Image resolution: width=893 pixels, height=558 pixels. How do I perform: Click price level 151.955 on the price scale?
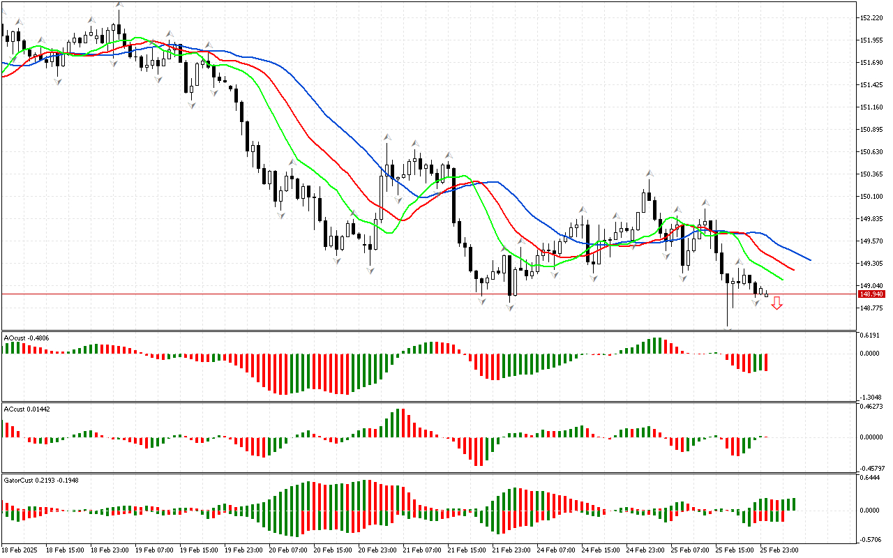coord(872,40)
